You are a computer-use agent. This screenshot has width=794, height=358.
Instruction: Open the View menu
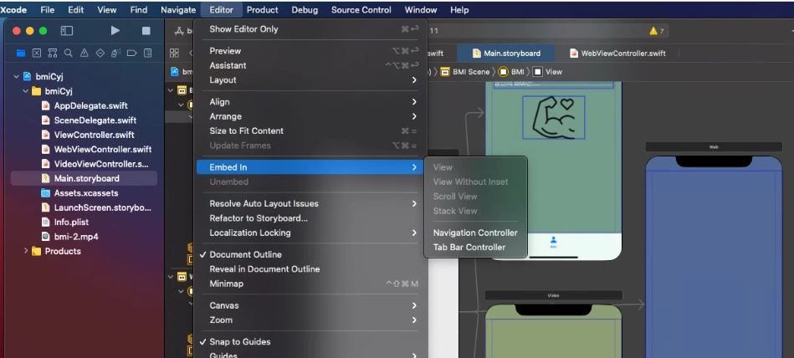click(107, 10)
